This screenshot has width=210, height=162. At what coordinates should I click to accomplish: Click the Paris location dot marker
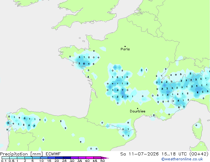coord(125,46)
